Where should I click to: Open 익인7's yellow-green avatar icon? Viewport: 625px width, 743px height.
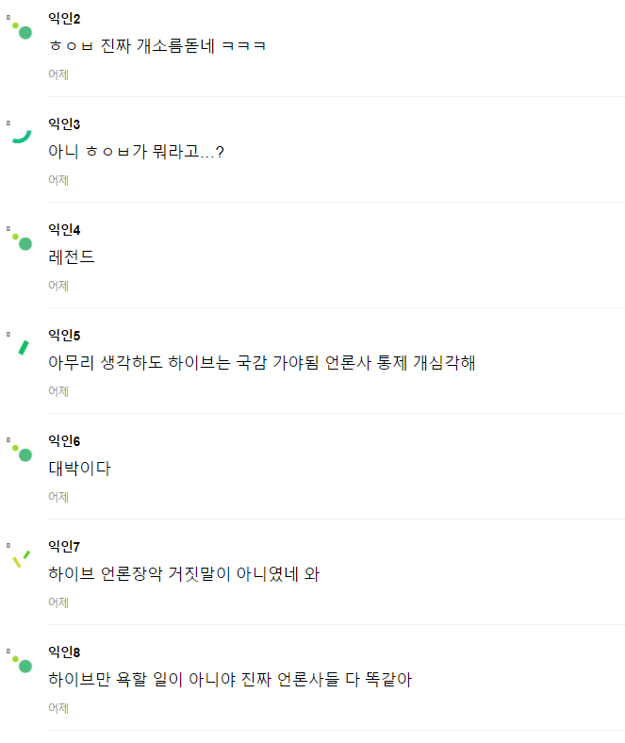(x=21, y=557)
